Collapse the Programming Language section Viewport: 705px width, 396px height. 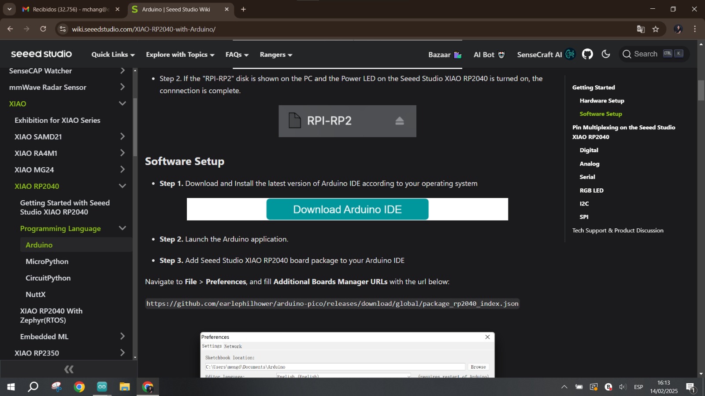click(x=122, y=228)
